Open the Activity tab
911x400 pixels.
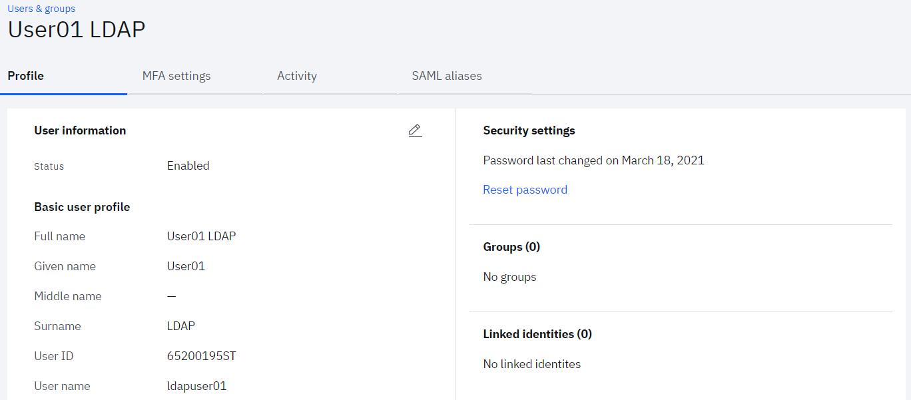tap(297, 76)
